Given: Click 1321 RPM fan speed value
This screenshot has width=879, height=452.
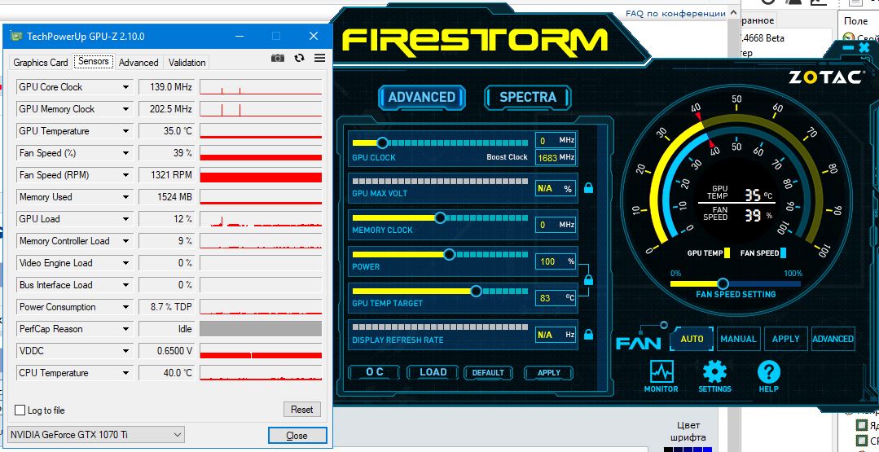Looking at the screenshot, I should 166,175.
